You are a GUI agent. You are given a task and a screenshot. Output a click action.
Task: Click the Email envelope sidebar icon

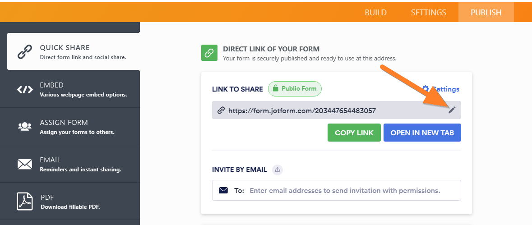coord(25,164)
